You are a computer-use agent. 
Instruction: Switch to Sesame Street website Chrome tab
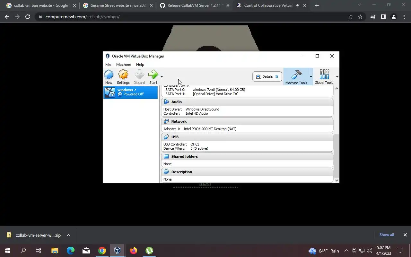pos(117,5)
